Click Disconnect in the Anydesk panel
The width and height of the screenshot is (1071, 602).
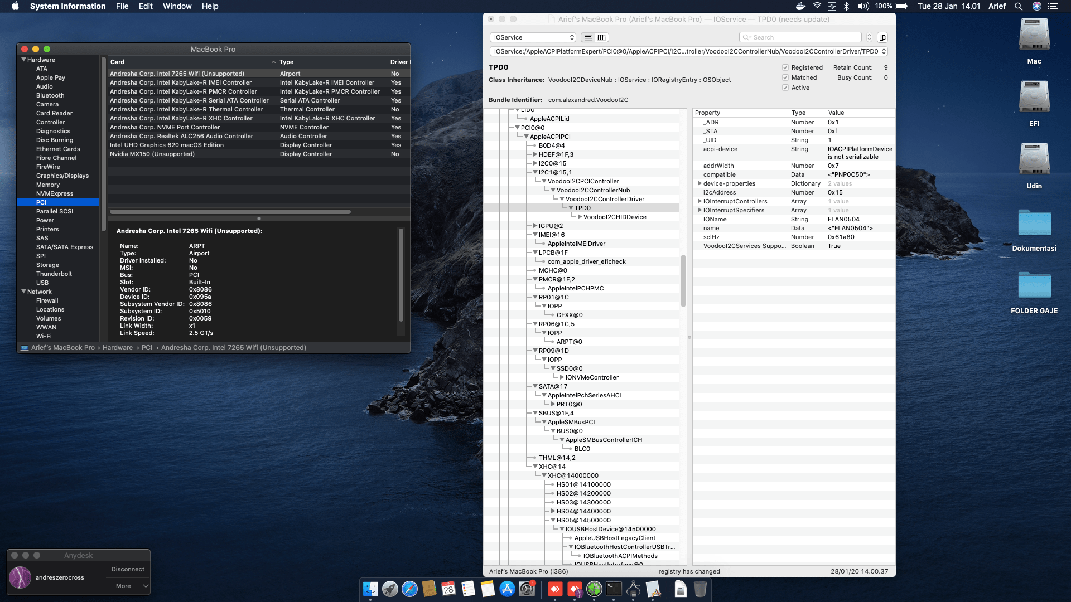click(x=128, y=569)
